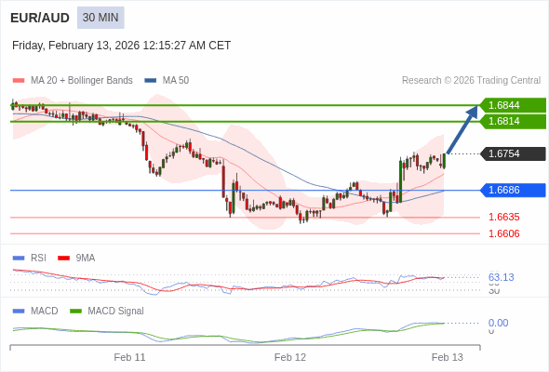Click the Feb 13 axis label

click(x=448, y=357)
